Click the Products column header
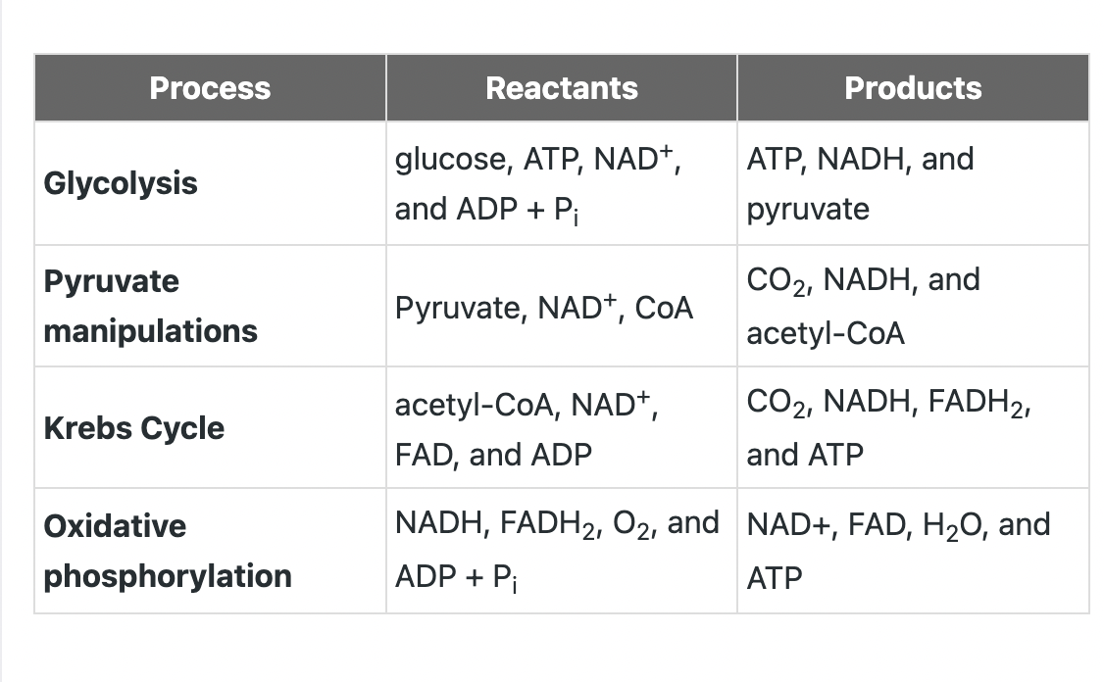 tap(913, 88)
